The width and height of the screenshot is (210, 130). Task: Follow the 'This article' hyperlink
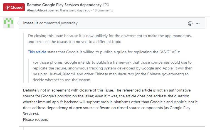[x=37, y=52]
